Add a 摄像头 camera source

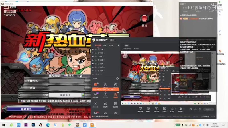click(148, 110)
